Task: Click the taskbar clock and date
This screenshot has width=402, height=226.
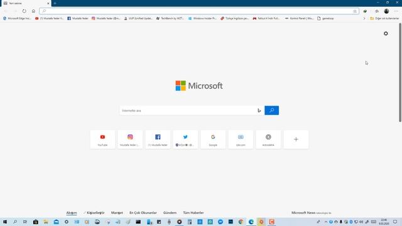Action: [x=384, y=222]
